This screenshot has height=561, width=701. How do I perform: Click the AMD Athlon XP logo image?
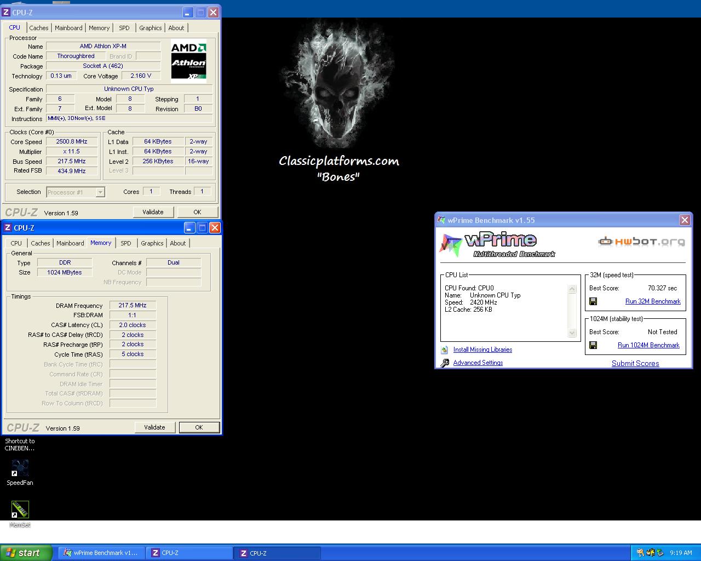188,60
